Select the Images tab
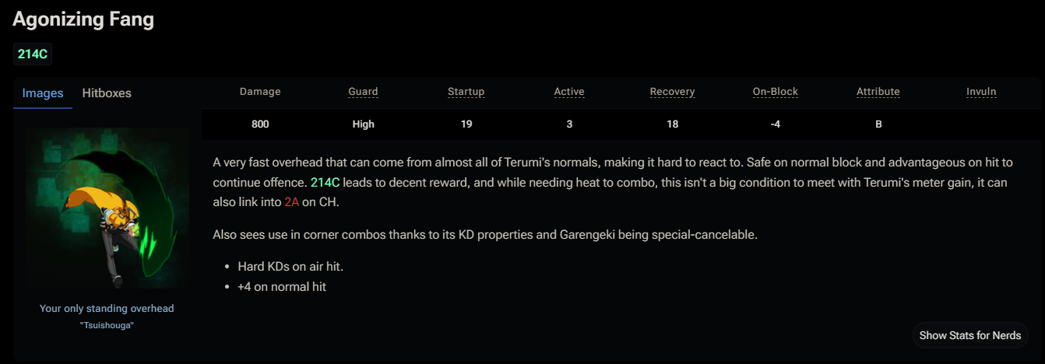 [x=43, y=93]
